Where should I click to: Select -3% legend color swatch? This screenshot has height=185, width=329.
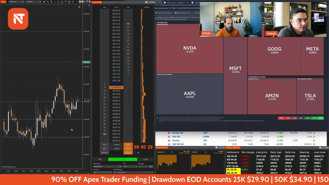281,118
